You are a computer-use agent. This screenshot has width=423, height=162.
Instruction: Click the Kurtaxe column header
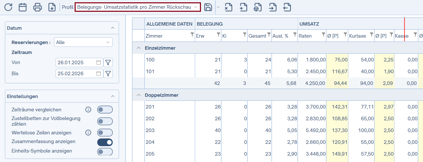pos(361,36)
